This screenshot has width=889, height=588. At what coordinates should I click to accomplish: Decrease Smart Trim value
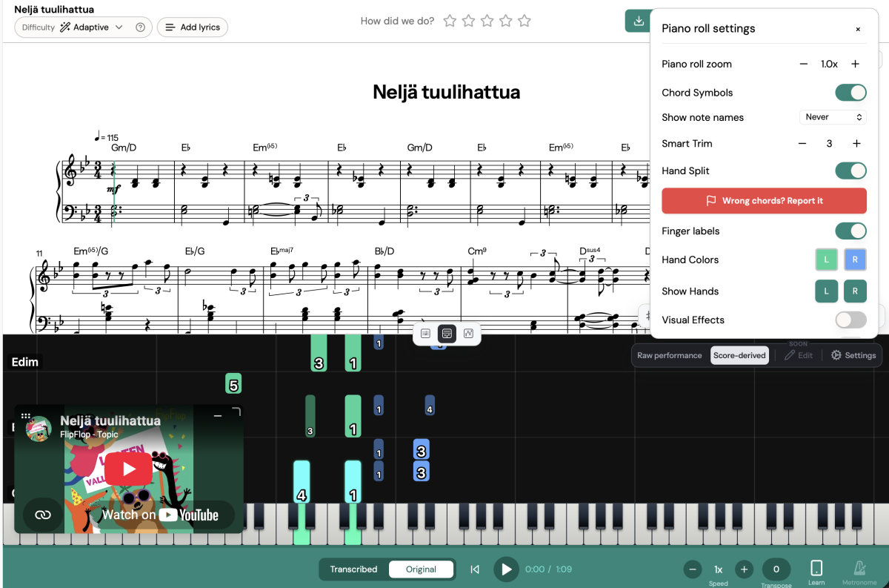click(x=802, y=143)
